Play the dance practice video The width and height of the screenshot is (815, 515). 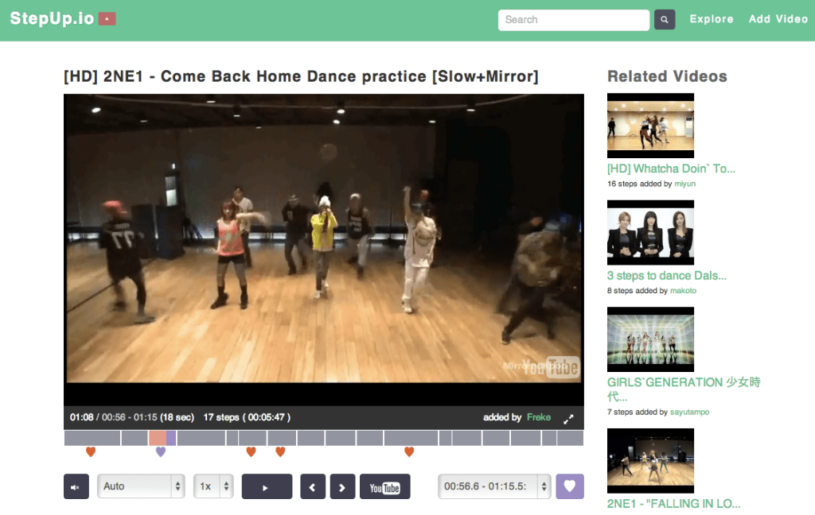click(x=267, y=486)
